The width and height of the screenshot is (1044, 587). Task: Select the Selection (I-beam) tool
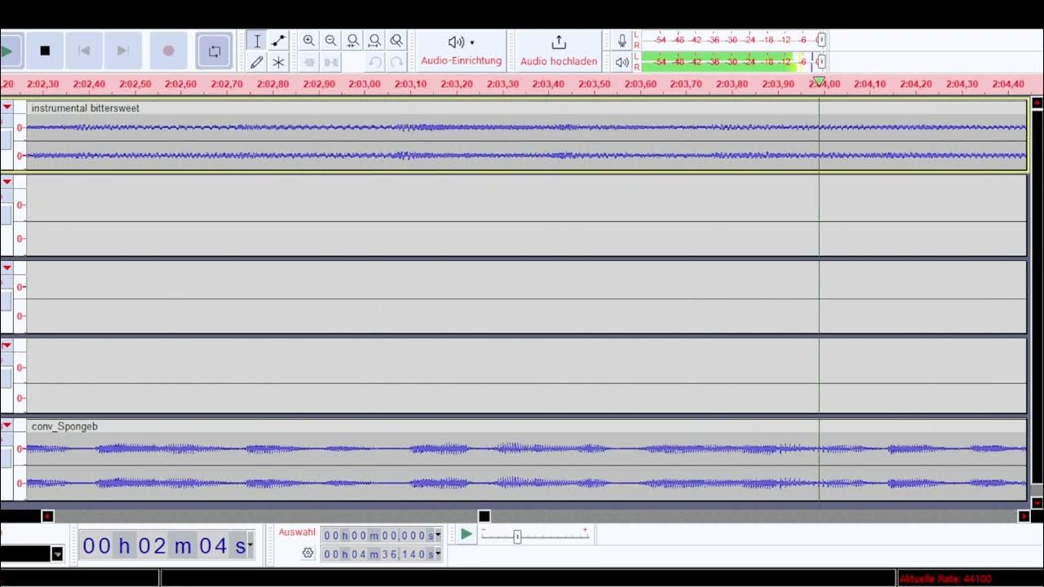point(257,41)
